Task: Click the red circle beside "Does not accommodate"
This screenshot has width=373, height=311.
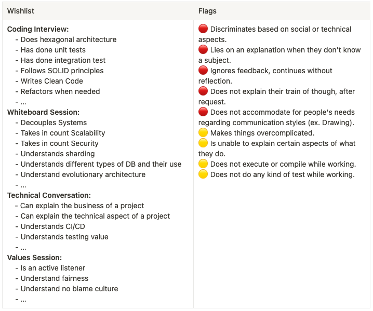Action: click(203, 112)
